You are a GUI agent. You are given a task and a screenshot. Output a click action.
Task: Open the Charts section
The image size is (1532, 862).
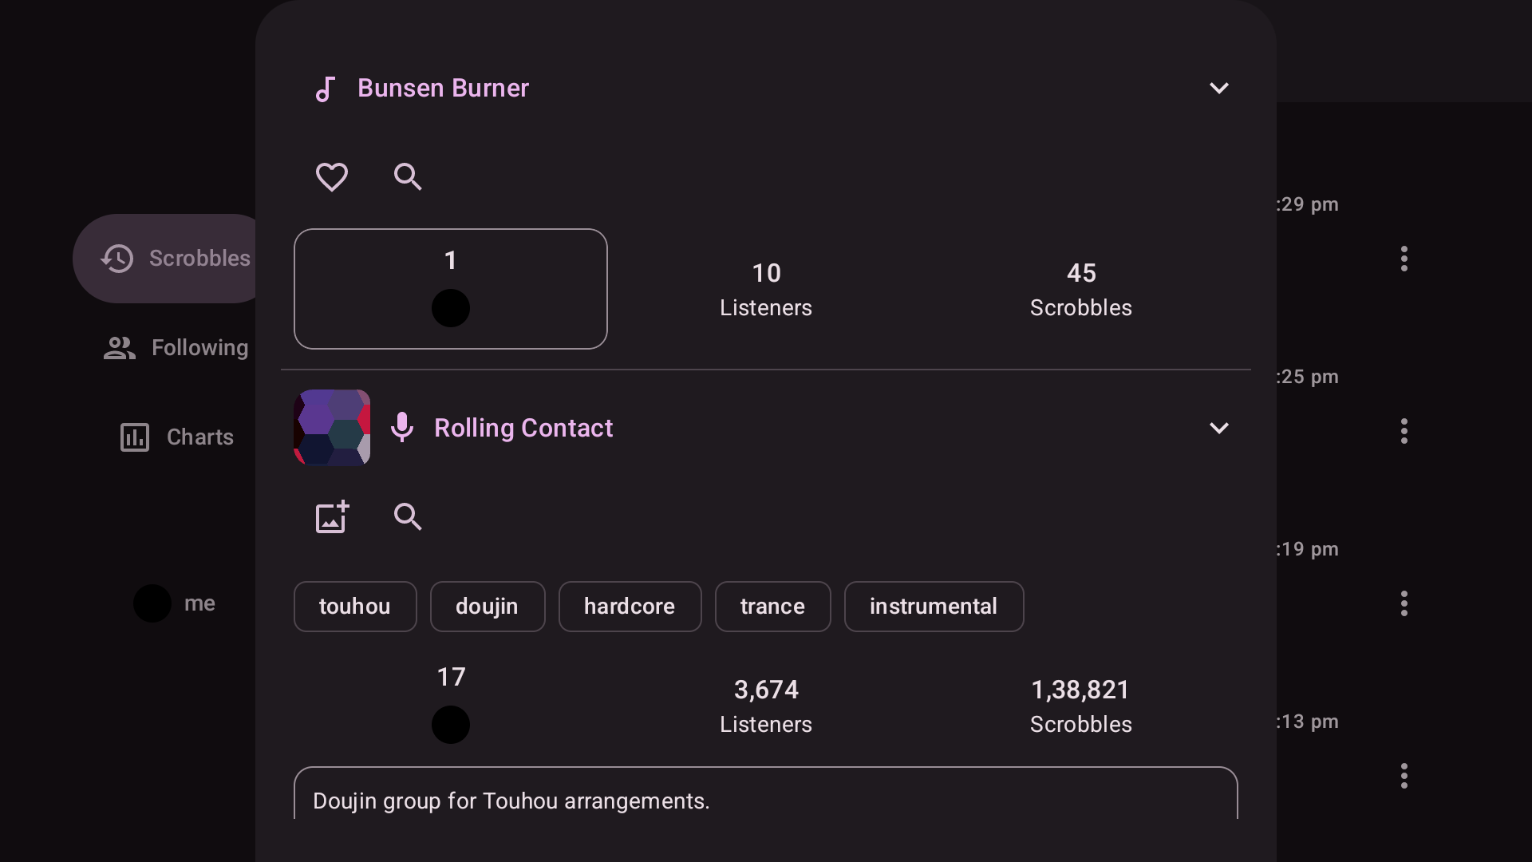point(176,437)
